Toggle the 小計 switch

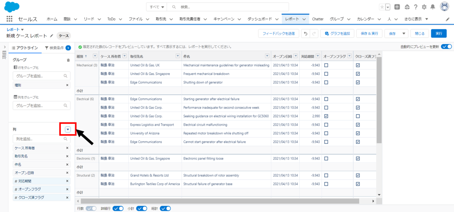click(x=142, y=208)
